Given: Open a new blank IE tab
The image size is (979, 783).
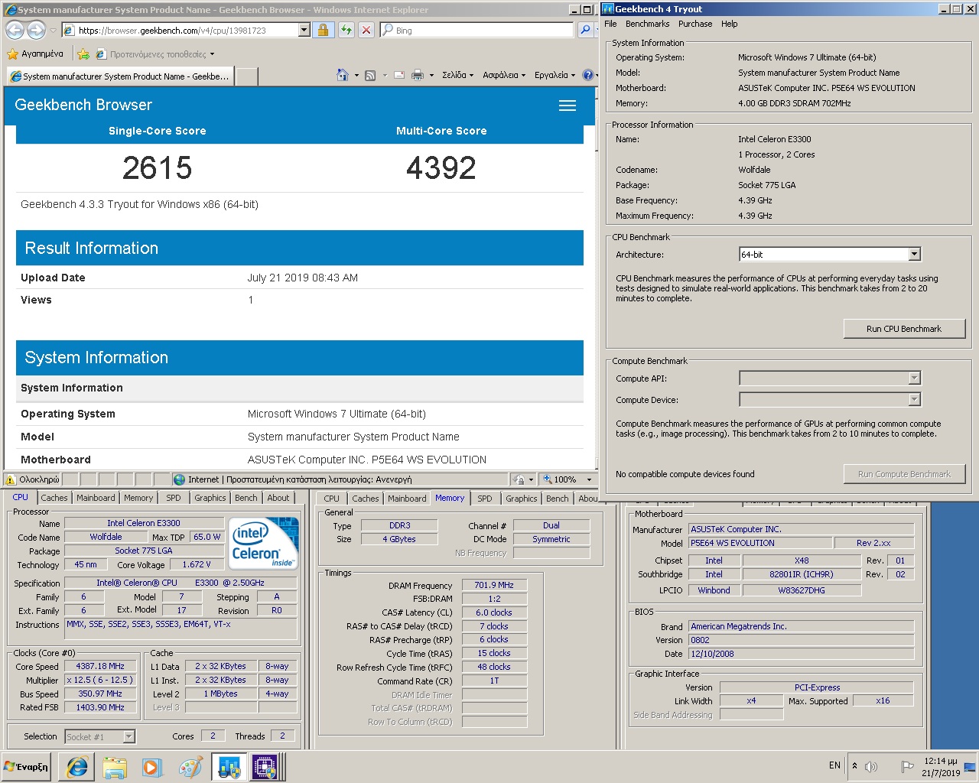Looking at the screenshot, I should pos(246,76).
